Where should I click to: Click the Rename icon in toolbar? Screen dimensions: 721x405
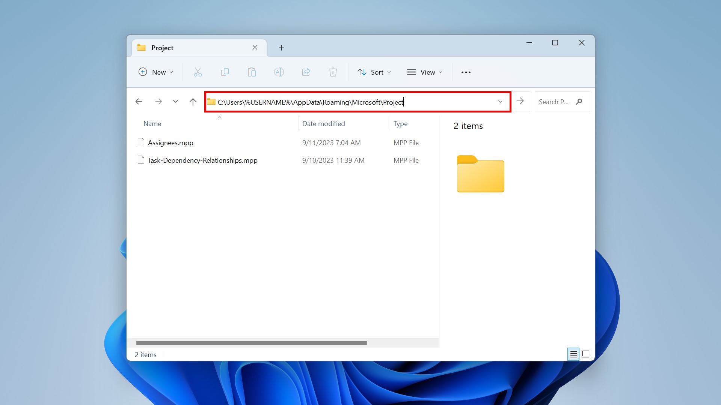[278, 72]
